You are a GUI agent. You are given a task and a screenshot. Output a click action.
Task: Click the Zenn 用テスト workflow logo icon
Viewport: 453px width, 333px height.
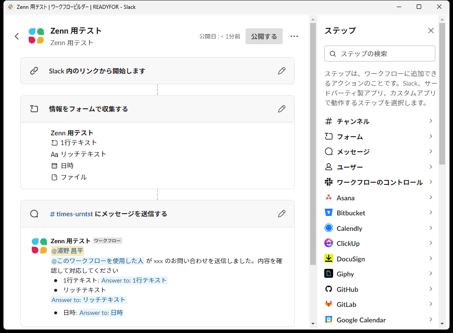(x=36, y=36)
